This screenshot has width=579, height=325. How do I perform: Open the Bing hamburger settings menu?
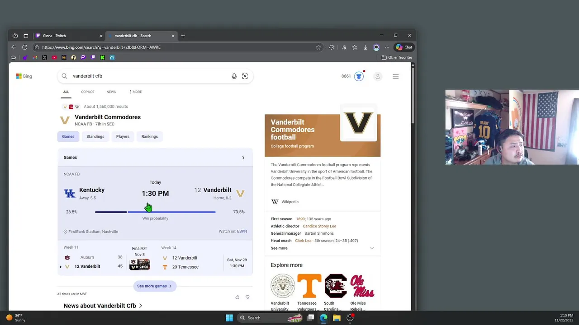pos(396,76)
